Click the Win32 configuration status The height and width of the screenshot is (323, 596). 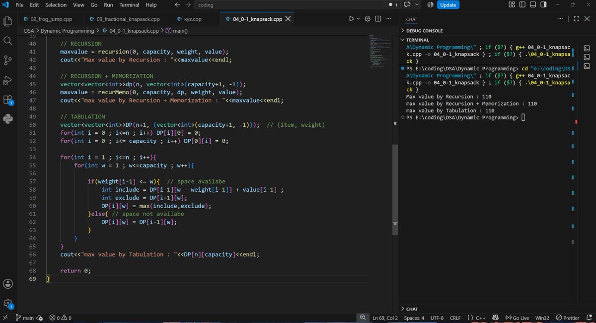[x=542, y=318]
